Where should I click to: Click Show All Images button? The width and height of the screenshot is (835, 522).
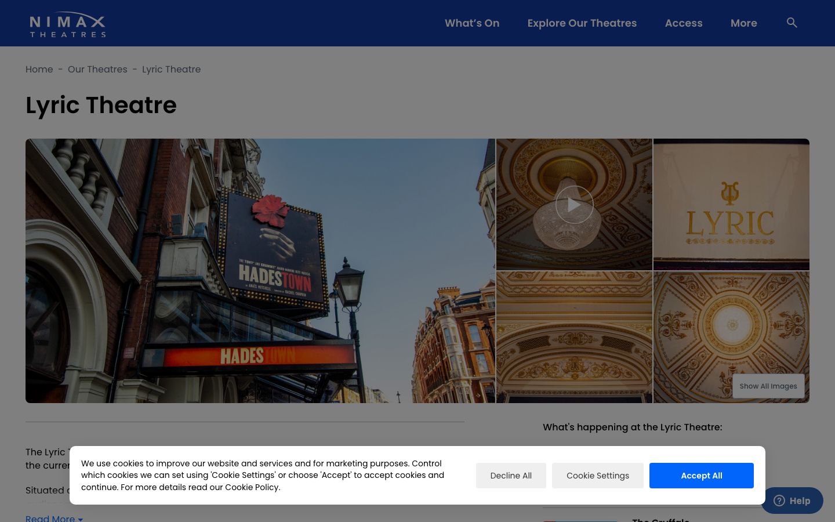[x=768, y=386]
